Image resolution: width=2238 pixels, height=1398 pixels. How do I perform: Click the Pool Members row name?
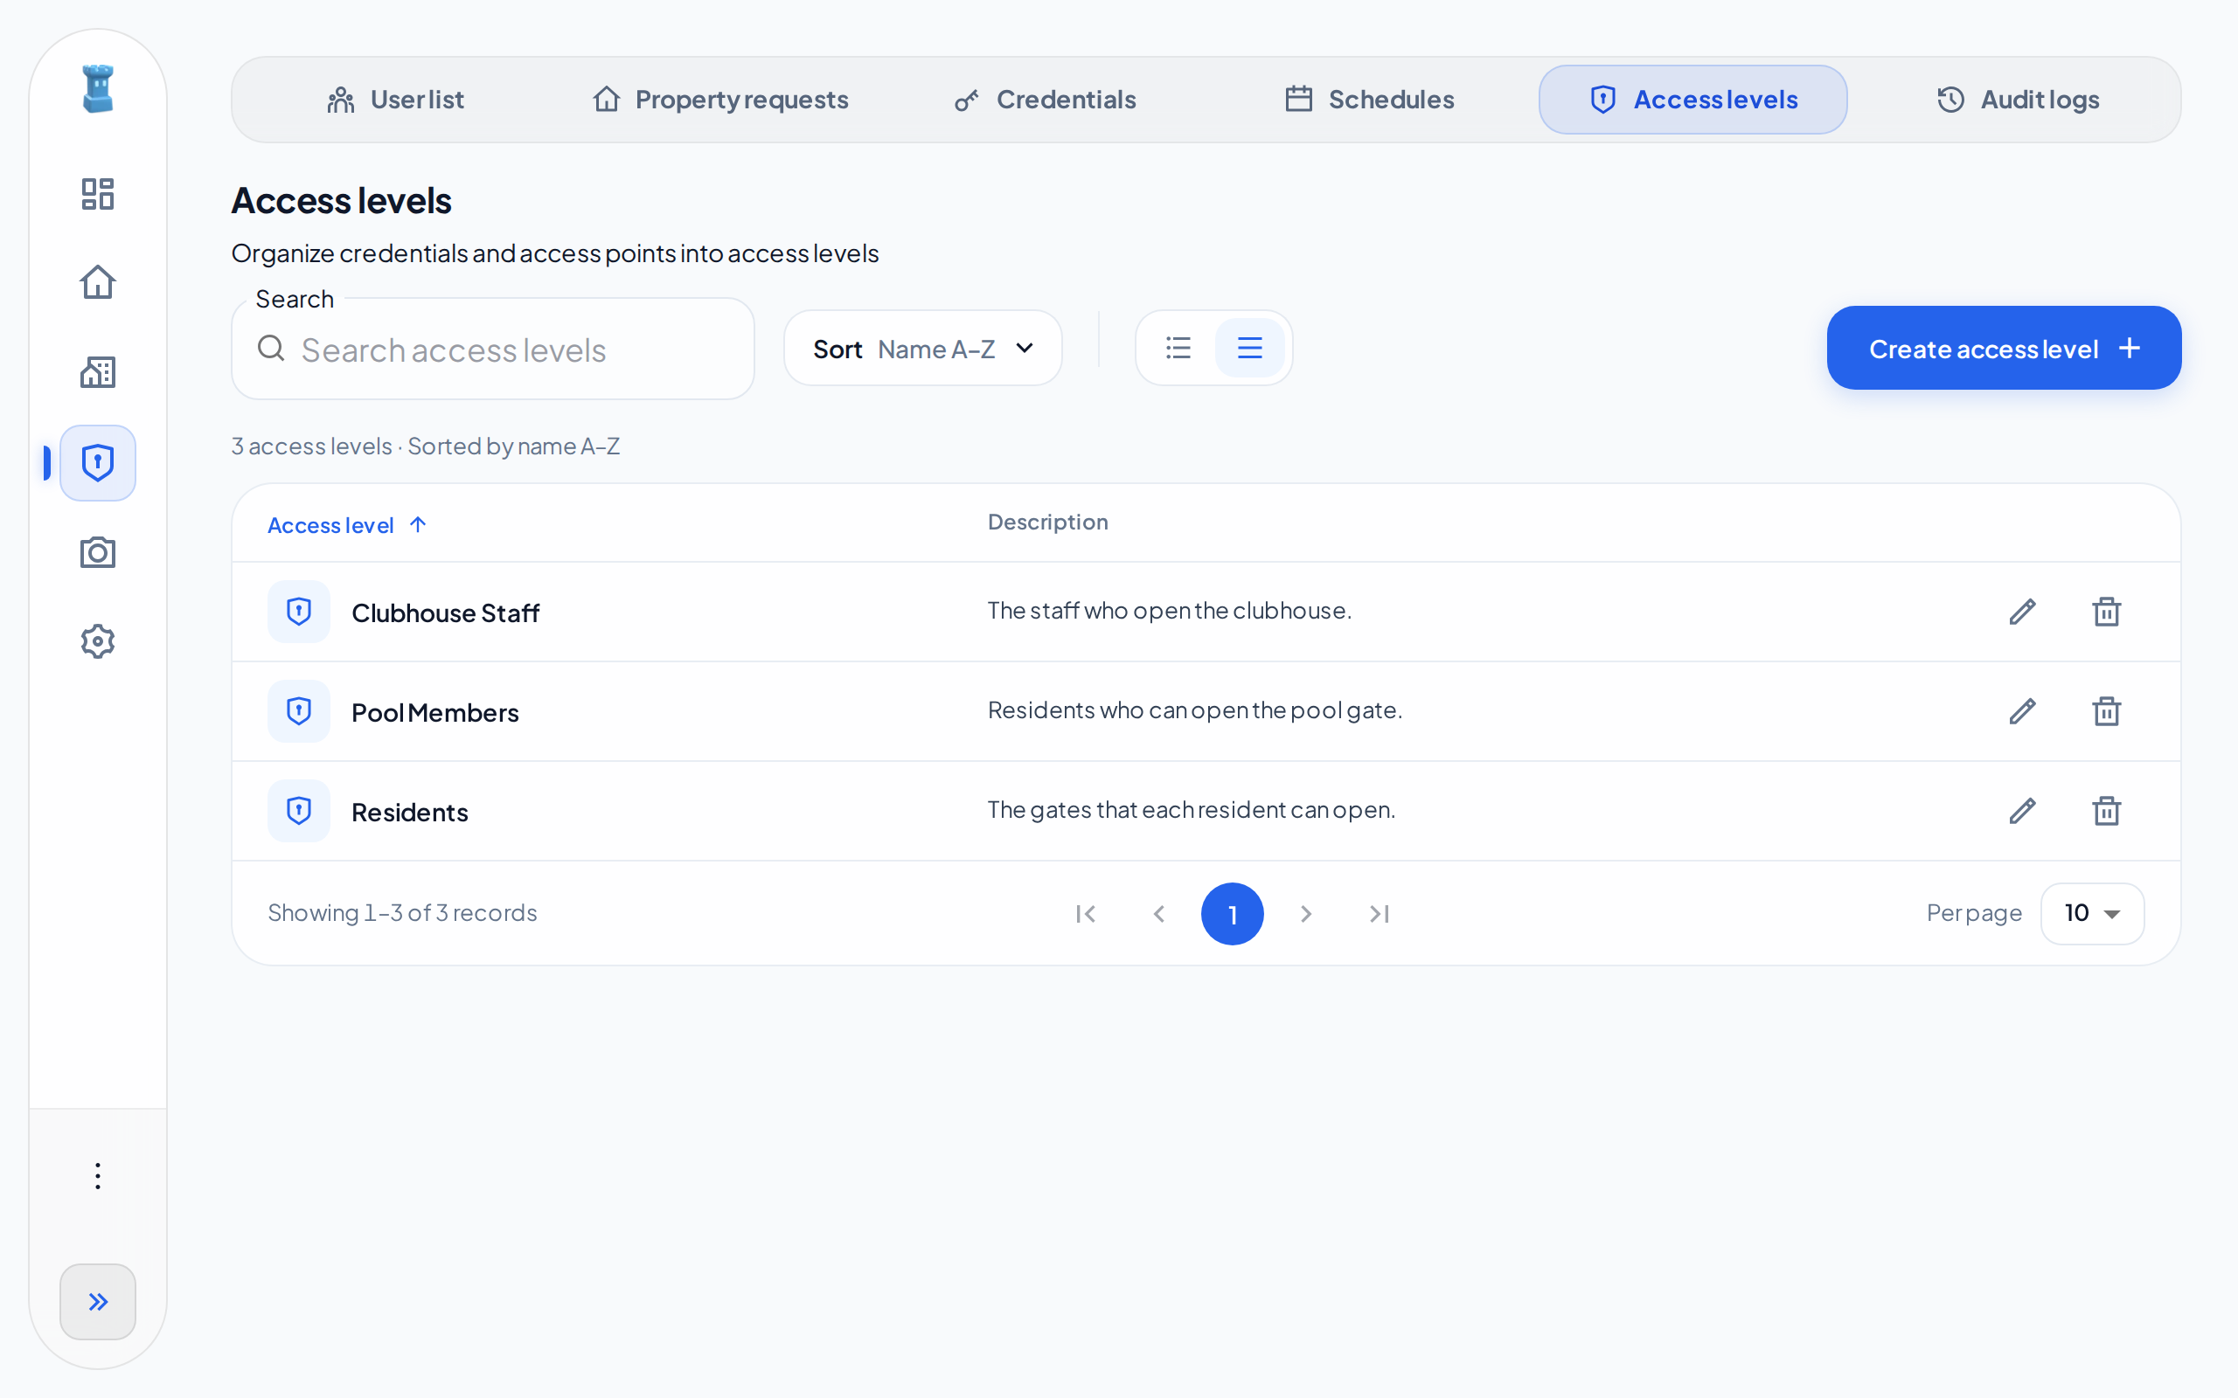point(434,713)
